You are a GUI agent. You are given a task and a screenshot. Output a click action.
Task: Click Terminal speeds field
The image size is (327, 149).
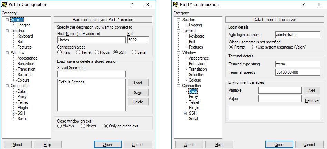click(298, 72)
